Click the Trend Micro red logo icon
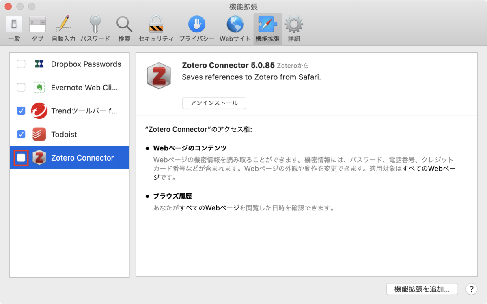The height and width of the screenshot is (304, 487). click(x=39, y=111)
